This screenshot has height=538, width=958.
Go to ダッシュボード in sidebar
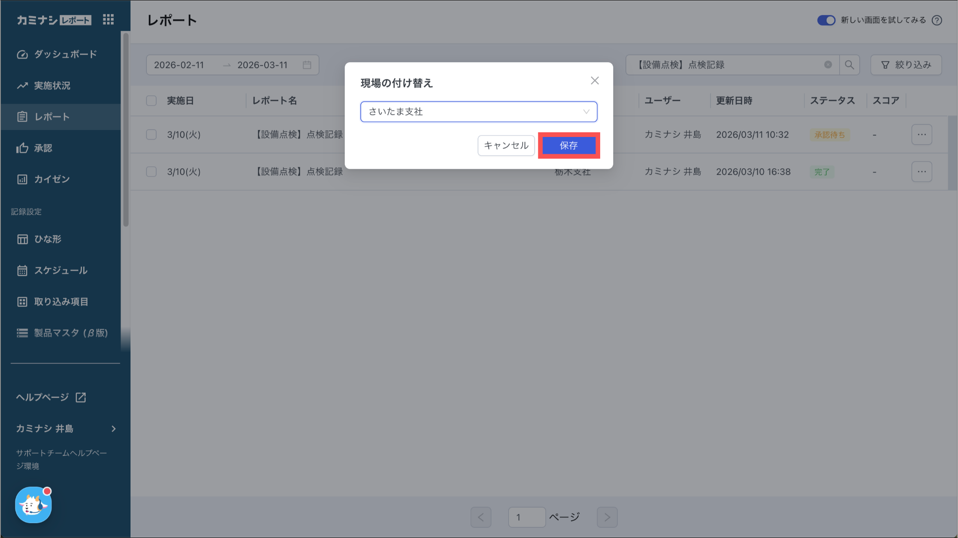coord(65,54)
